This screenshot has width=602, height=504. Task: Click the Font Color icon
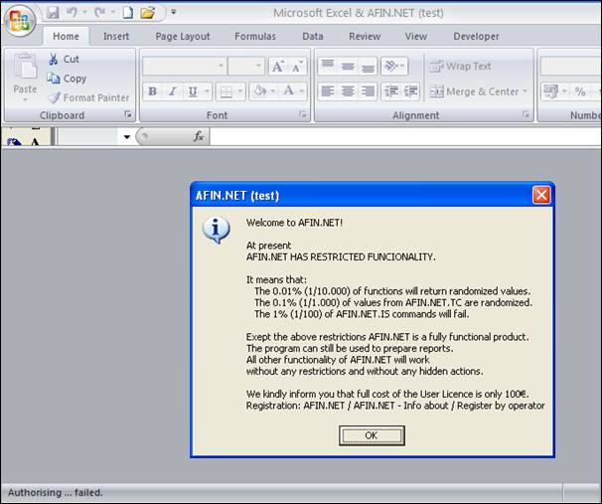(x=288, y=91)
